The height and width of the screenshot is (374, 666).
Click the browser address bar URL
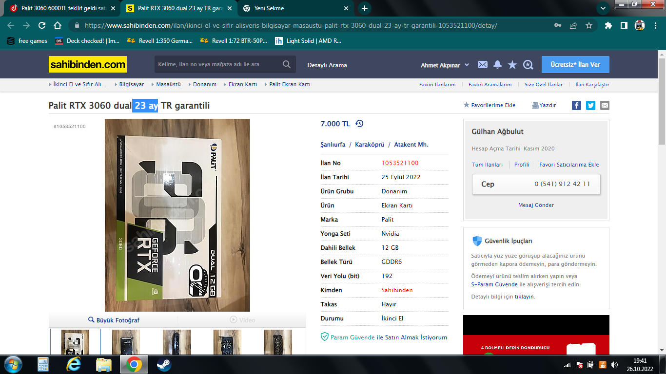coord(291,25)
